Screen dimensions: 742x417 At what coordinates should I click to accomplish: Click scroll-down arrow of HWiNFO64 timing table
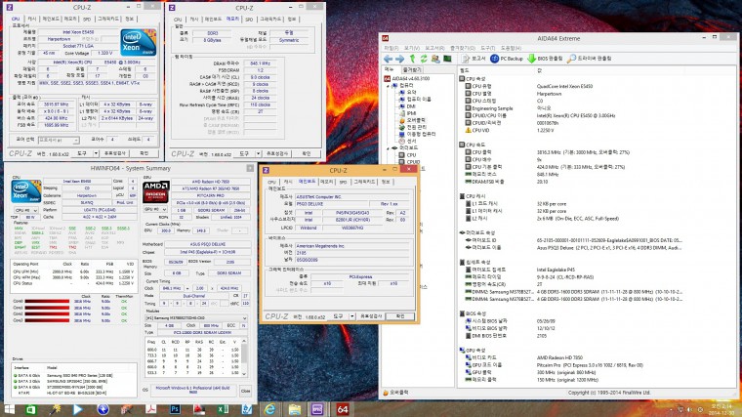(x=244, y=374)
